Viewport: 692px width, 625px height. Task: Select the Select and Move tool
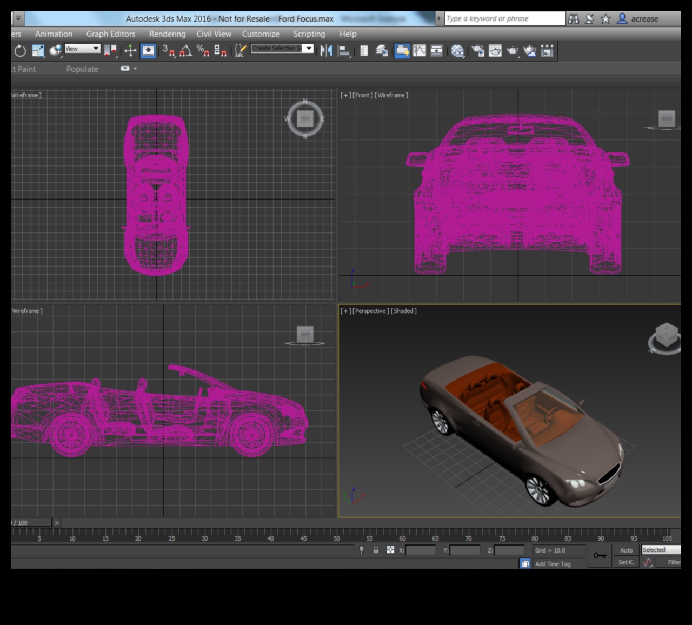[x=130, y=51]
